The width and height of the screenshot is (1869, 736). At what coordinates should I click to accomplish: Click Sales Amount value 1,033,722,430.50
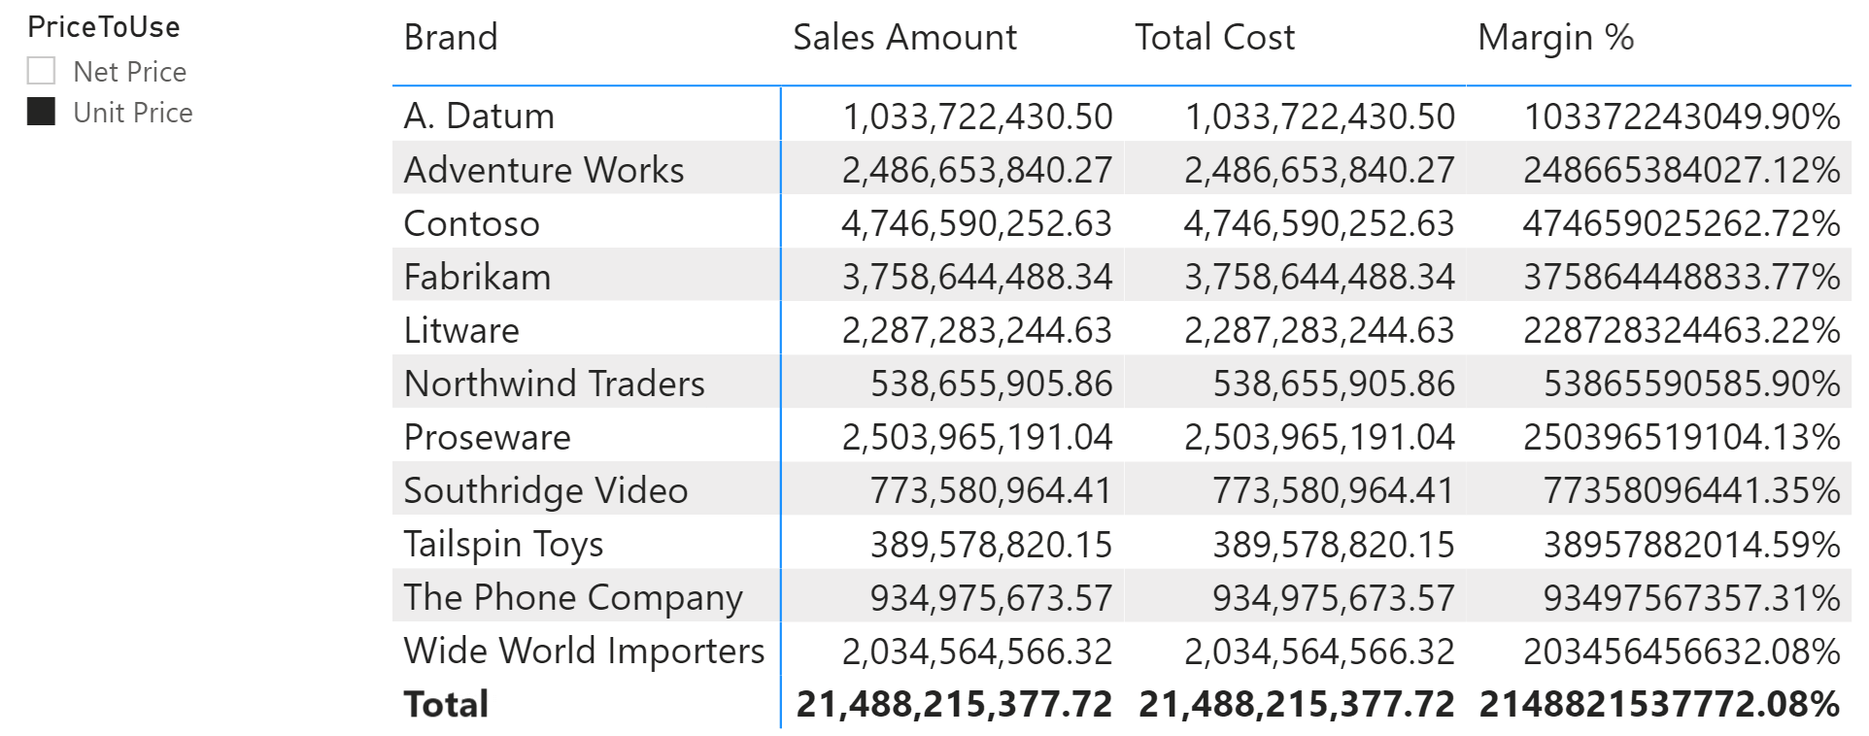pos(977,117)
